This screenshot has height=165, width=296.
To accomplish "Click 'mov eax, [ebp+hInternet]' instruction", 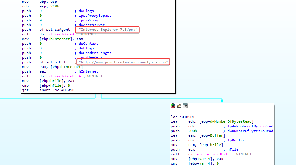I will (x=53, y=67).
